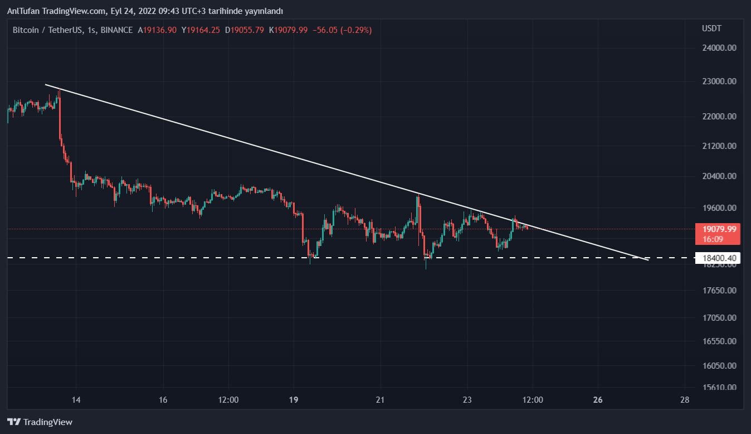Click the AnlTufan publisher header text
The image size is (751, 434).
pos(145,11)
